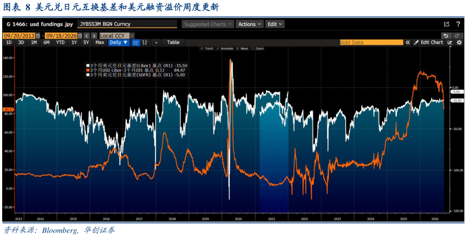Click the annotation notes pencil icon beside gear
This screenshot has width=467, height=237.
tap(450, 42)
